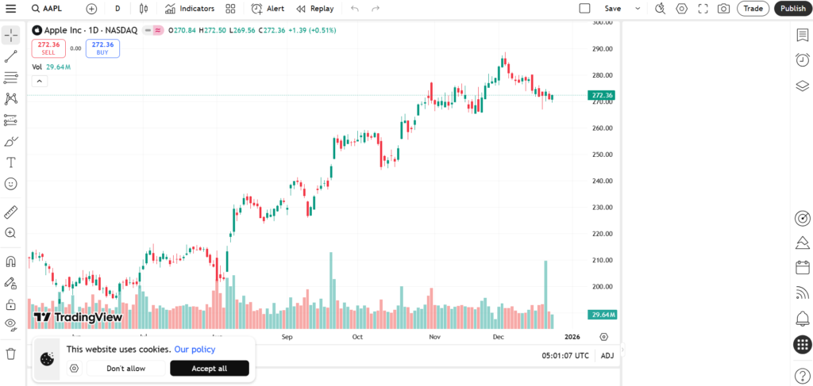Open the Pine scripts mountain icon
The image size is (813, 386).
click(802, 243)
